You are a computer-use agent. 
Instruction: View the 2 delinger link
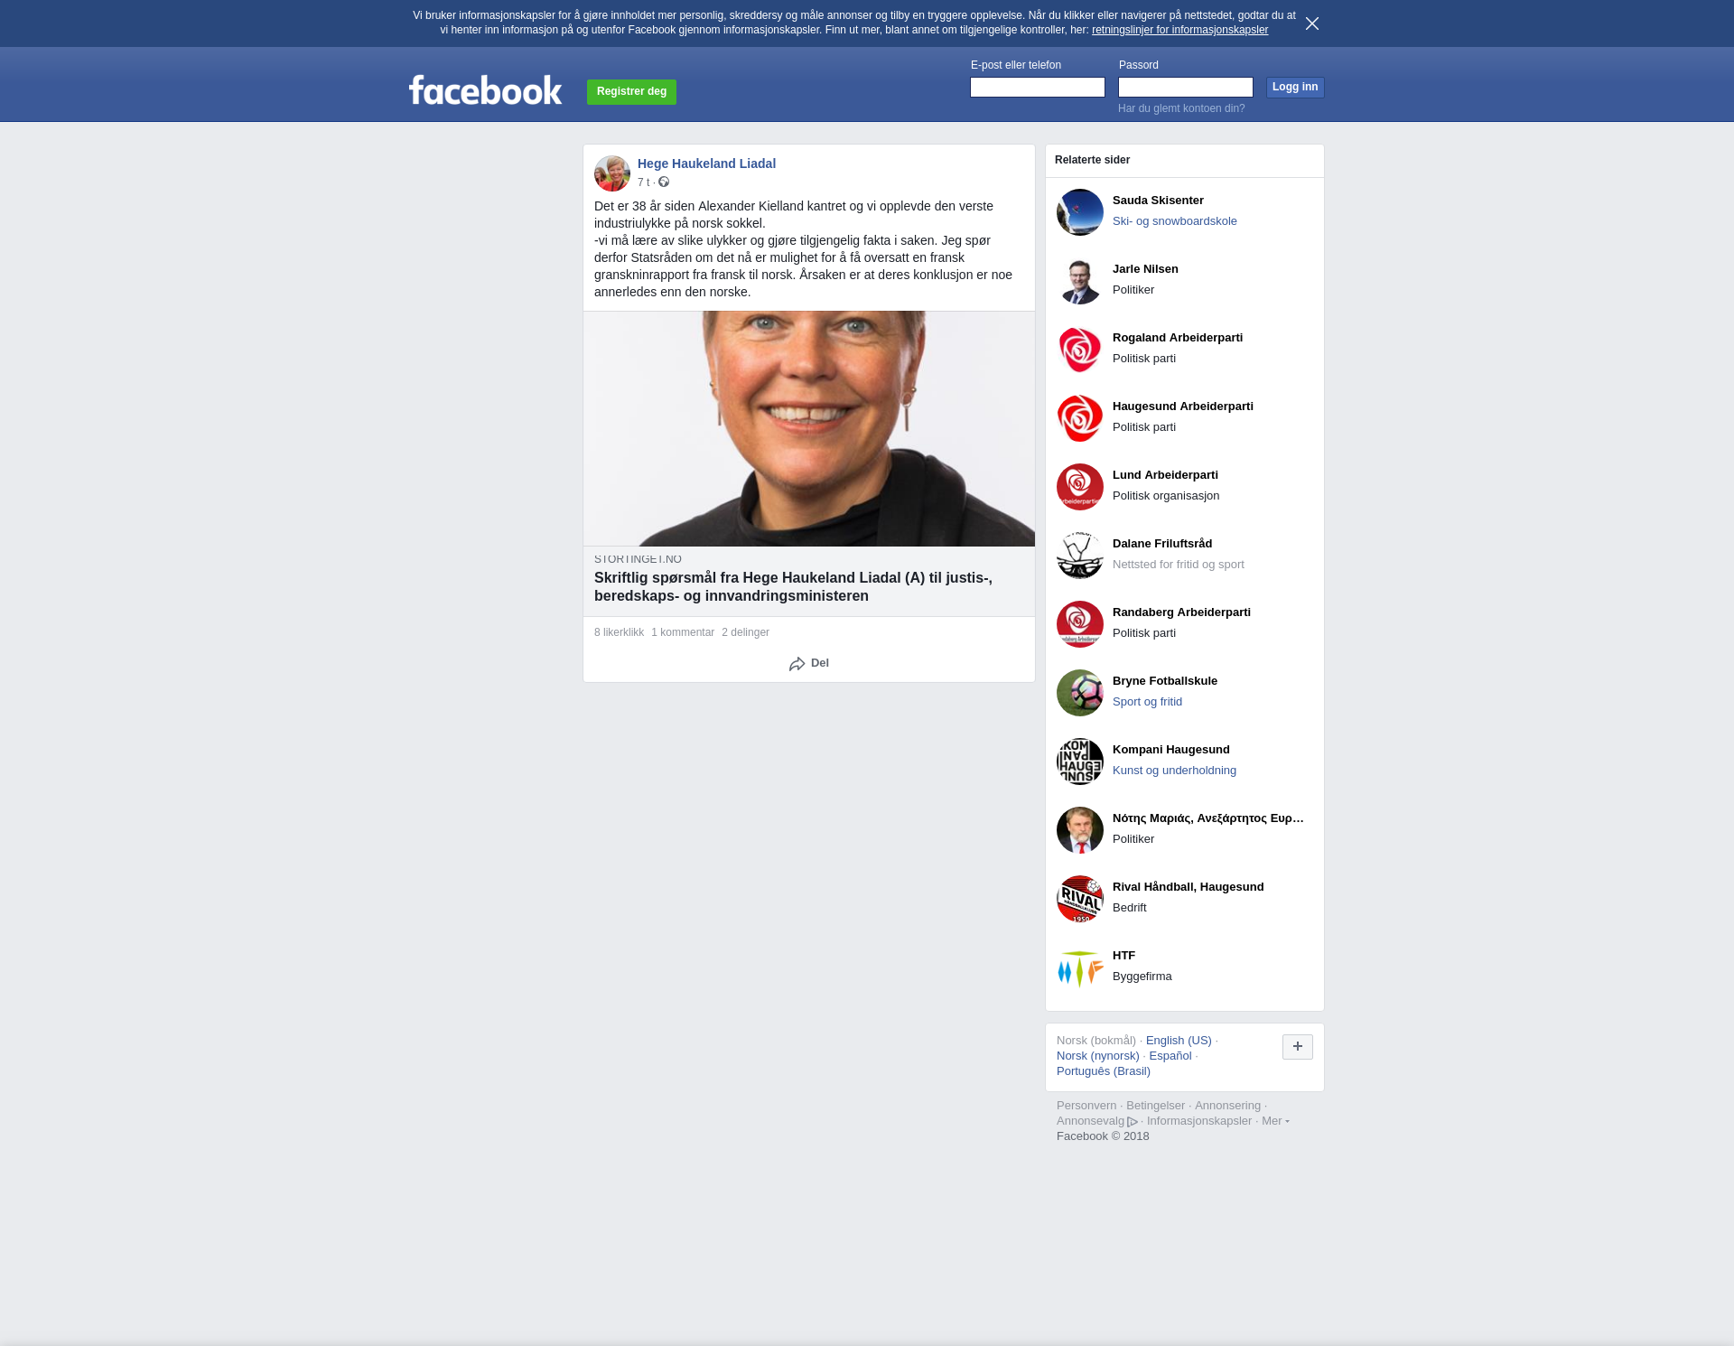coord(745,632)
